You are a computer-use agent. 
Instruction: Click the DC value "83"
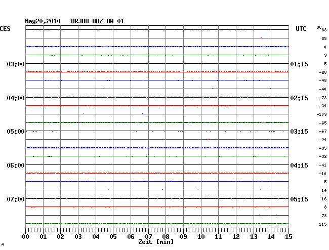[324, 30]
